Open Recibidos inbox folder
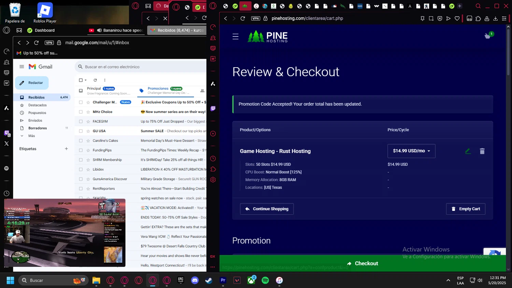512x288 pixels. point(42,97)
